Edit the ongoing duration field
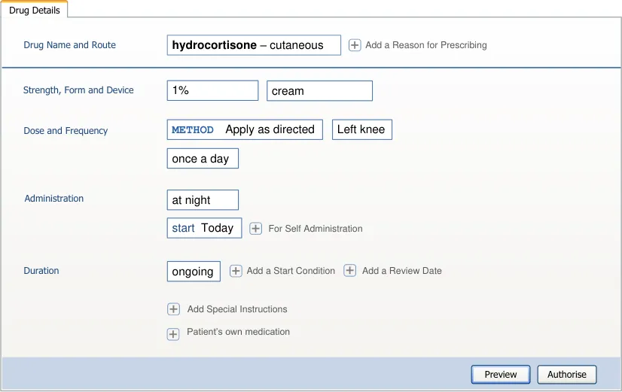The width and height of the screenshot is (622, 392). coord(194,272)
